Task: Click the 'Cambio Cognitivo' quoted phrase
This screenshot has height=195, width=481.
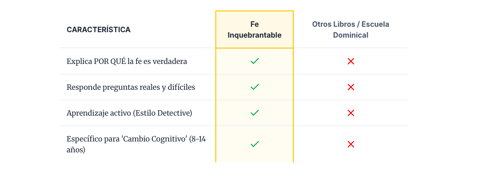Action: 154,139
